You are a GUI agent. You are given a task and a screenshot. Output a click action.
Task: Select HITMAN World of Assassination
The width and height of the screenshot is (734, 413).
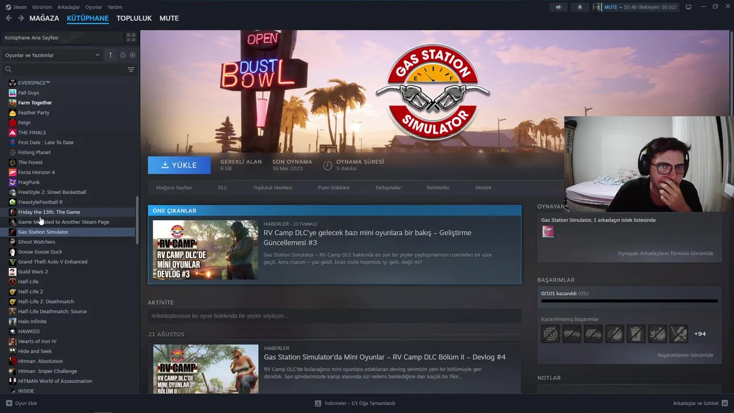[x=68, y=381]
